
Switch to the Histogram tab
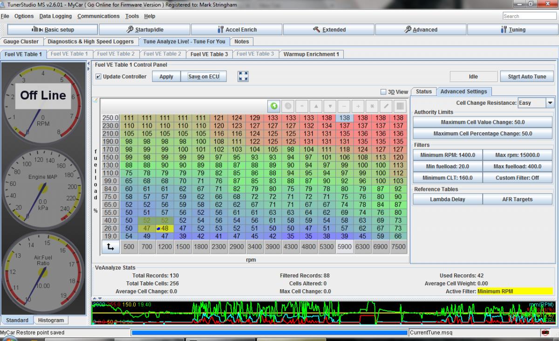coord(51,321)
